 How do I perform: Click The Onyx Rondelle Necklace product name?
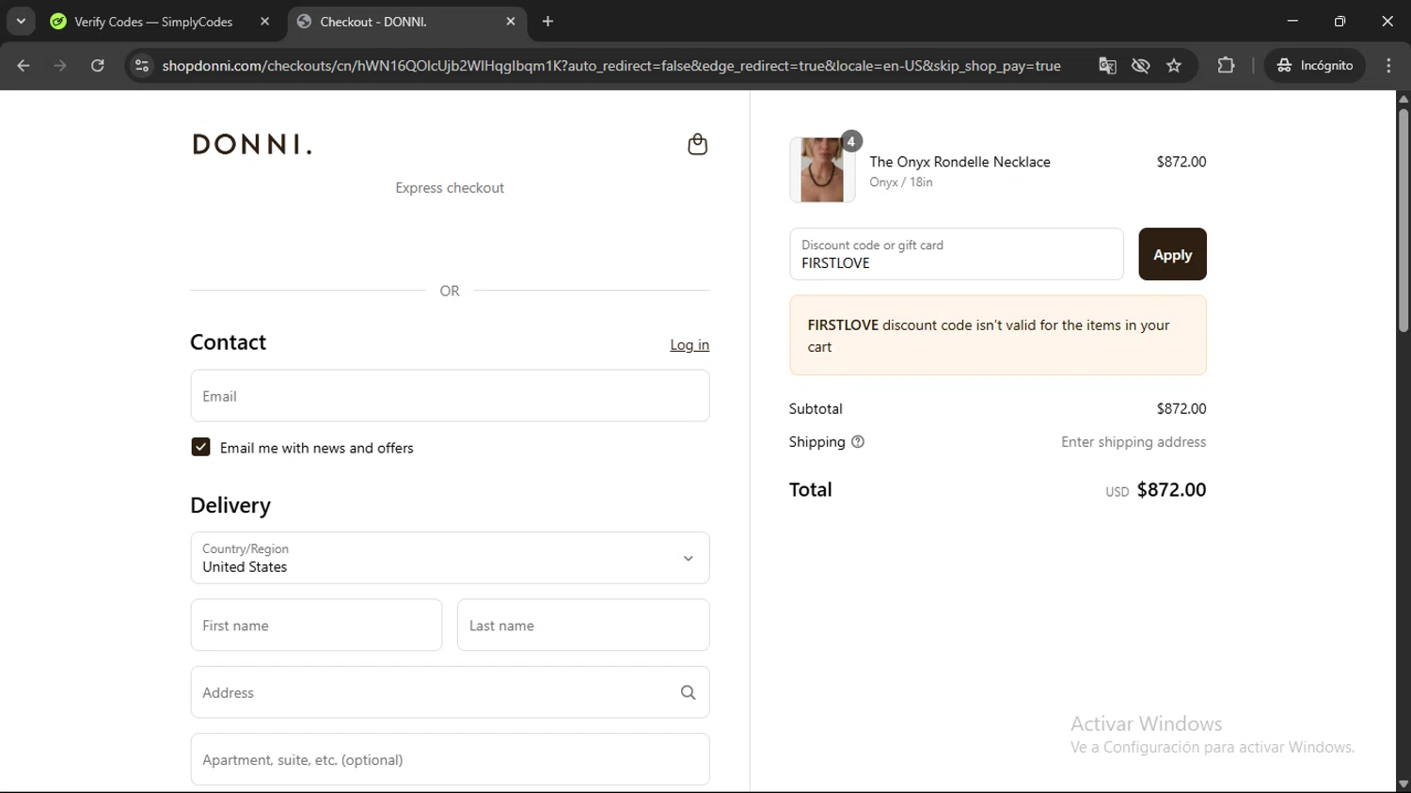pos(959,162)
